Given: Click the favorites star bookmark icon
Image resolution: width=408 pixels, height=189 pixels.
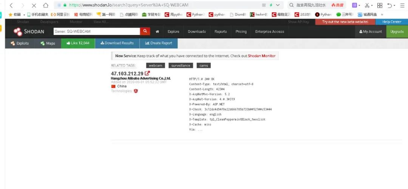Looking at the screenshot, I should pyautogui.click(x=11, y=15).
